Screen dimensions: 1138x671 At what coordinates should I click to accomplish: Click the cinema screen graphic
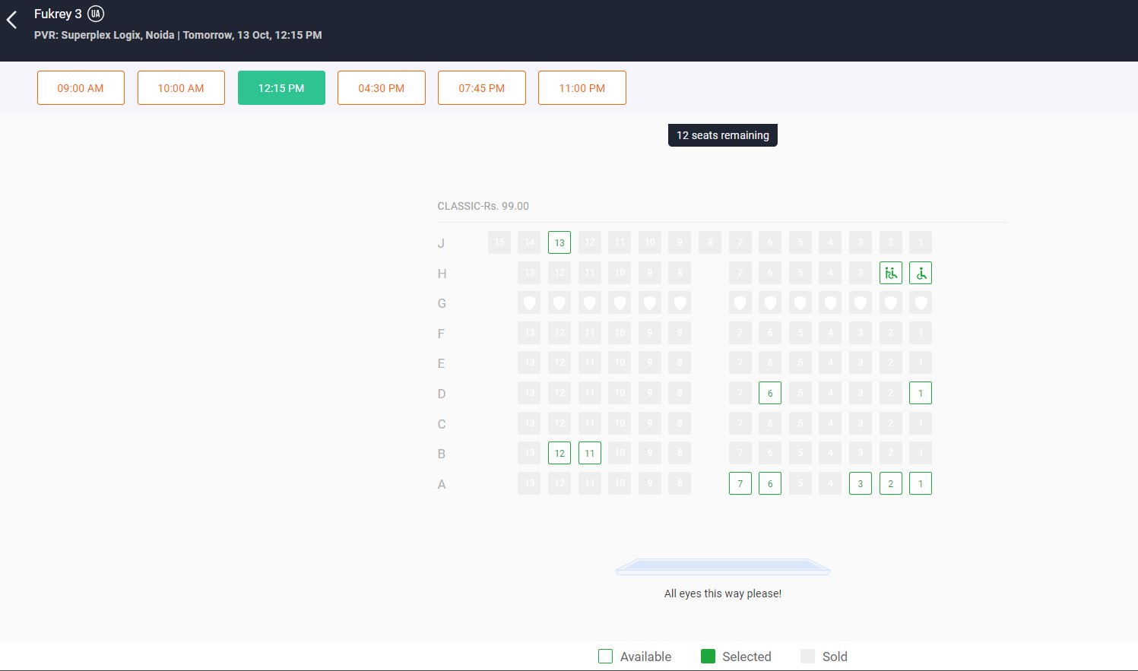coord(722,567)
